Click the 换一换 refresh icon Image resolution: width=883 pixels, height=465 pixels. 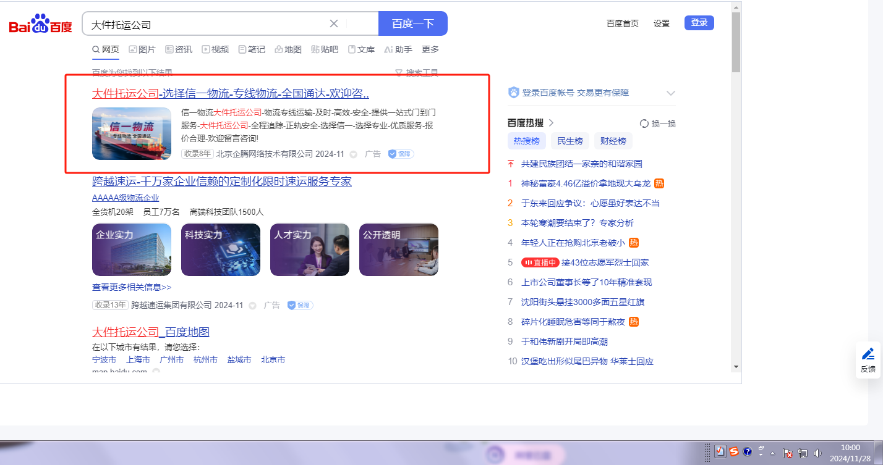tap(644, 124)
